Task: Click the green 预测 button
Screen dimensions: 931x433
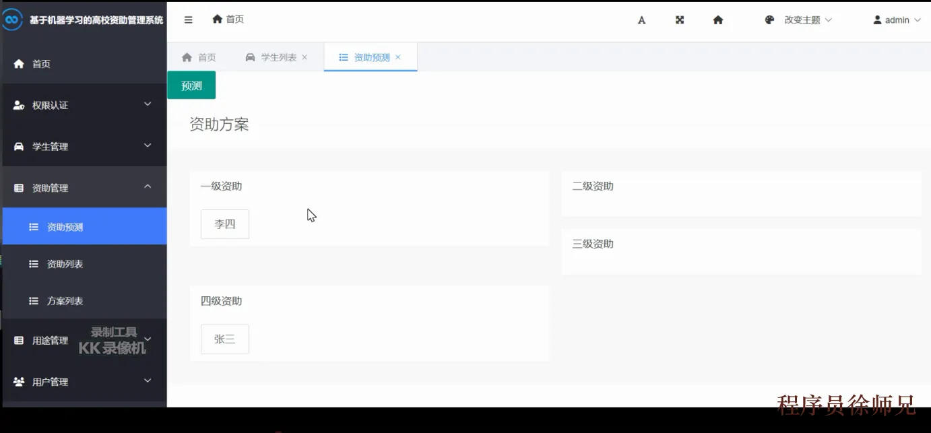Action: [x=191, y=86]
